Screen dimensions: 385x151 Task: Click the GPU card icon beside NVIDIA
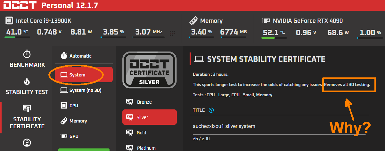coord(266,21)
